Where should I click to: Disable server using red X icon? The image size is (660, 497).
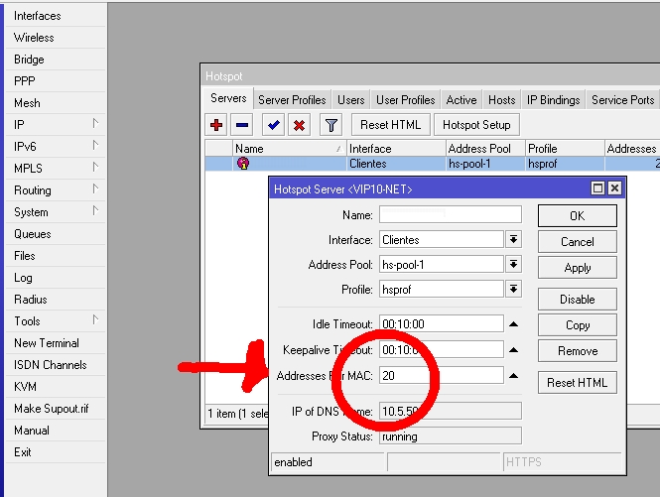tap(300, 125)
